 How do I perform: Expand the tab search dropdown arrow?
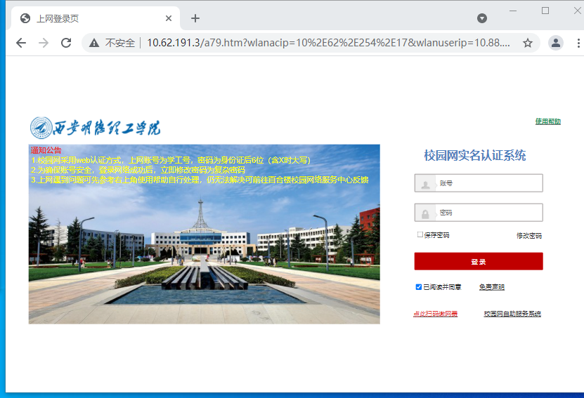(482, 18)
